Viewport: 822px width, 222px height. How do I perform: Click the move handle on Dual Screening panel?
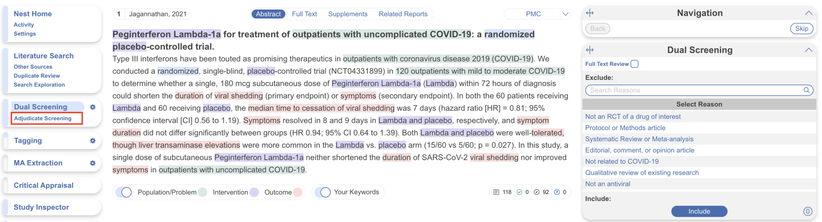pyautogui.click(x=590, y=50)
